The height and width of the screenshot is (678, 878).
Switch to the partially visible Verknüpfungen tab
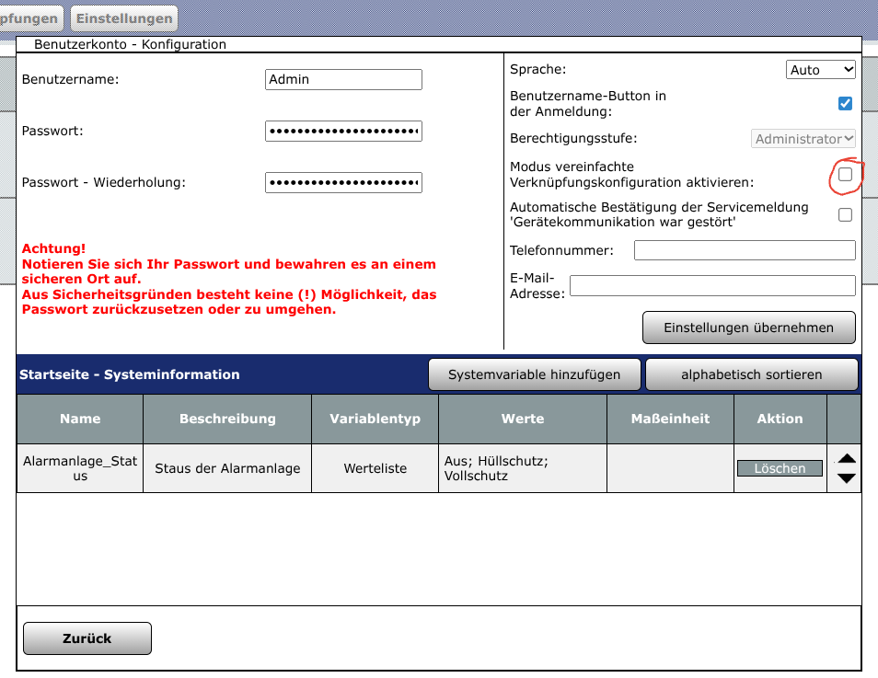coord(30,18)
